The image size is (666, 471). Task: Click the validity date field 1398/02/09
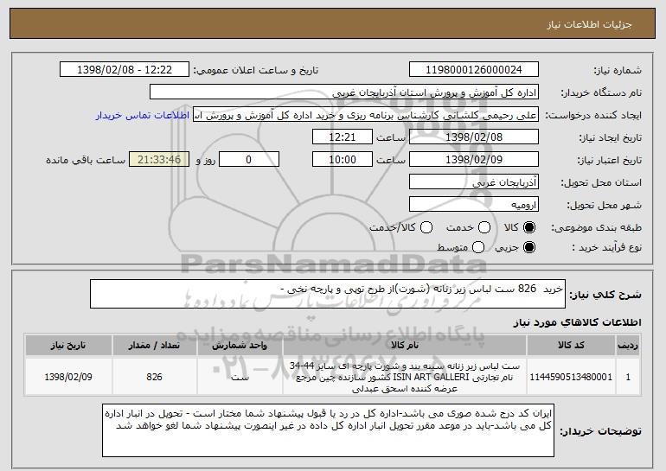(474, 160)
